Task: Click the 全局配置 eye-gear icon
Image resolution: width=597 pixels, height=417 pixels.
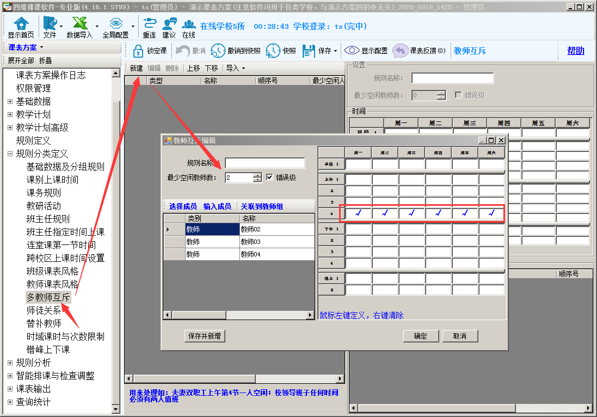Action: (115, 24)
